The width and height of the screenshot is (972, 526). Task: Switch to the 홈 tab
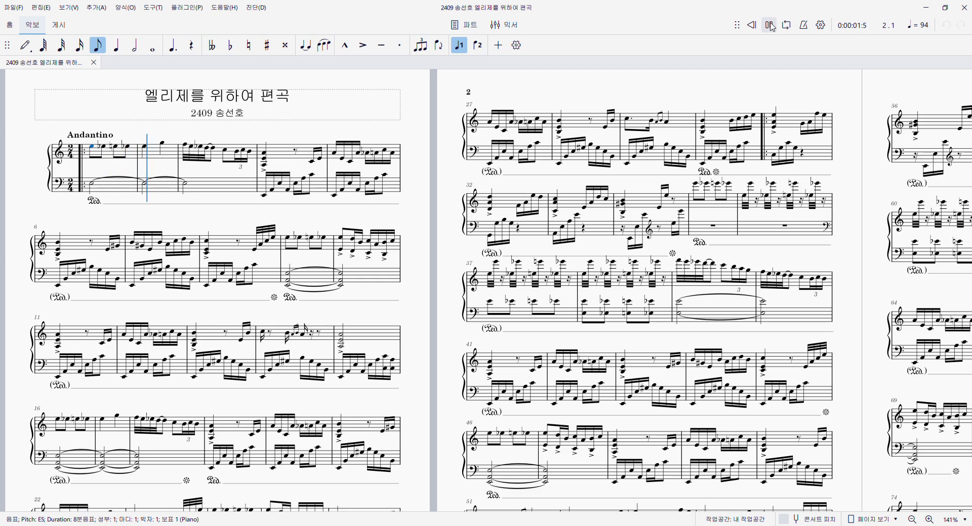tap(10, 25)
